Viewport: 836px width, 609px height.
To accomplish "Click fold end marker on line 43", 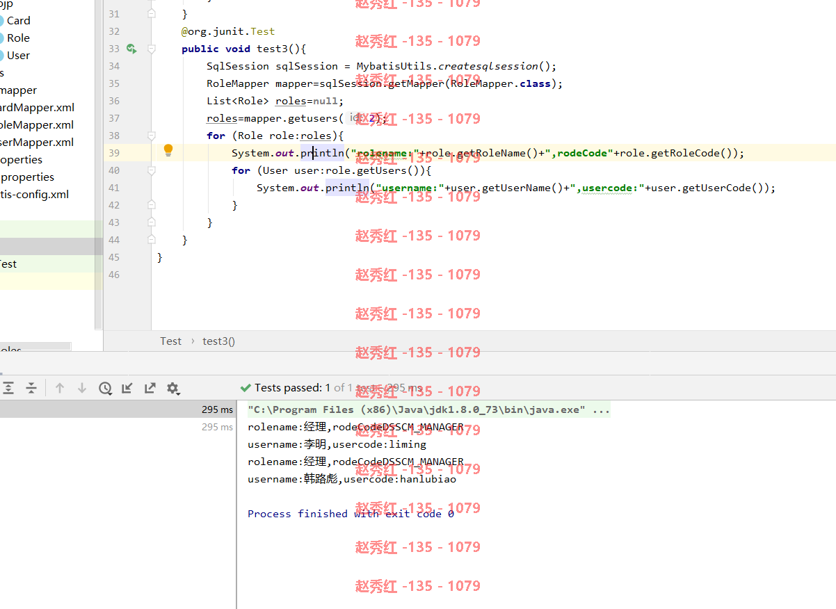I will tap(152, 222).
